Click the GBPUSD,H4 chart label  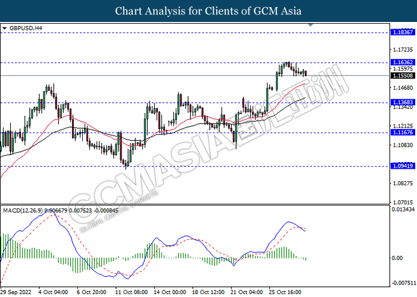pos(26,28)
